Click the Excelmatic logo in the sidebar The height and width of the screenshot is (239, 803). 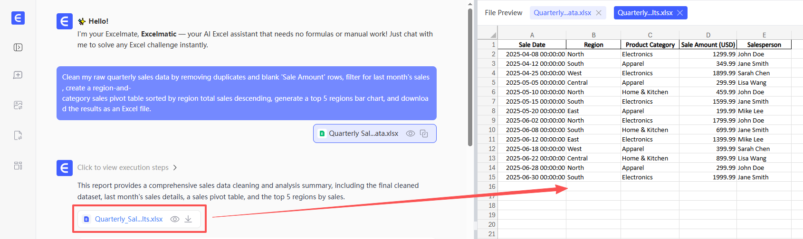click(x=18, y=18)
